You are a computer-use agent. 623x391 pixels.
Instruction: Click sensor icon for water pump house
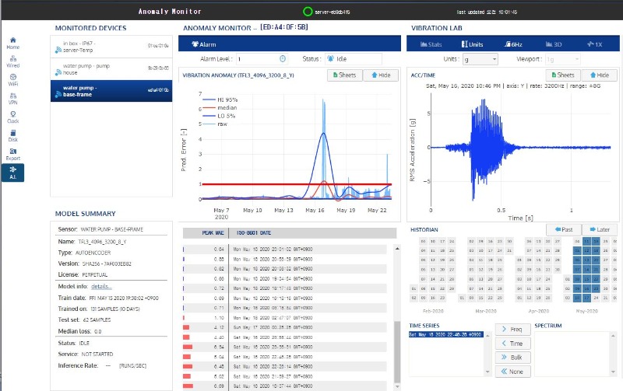tap(58, 72)
